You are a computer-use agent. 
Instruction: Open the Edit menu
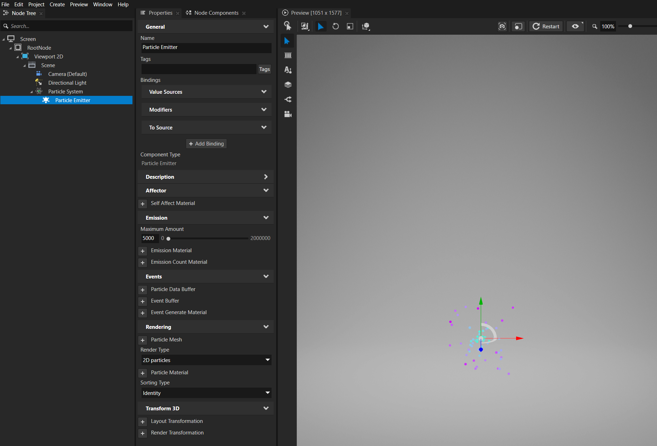19,4
